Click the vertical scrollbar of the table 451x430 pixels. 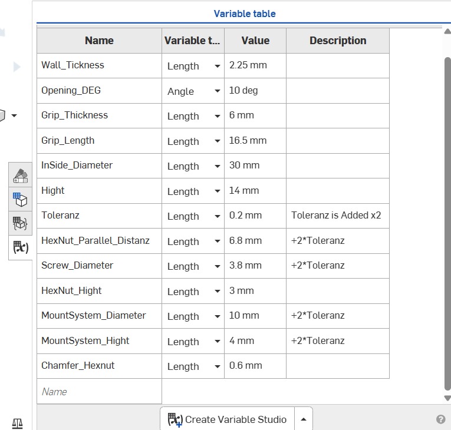pos(447,224)
